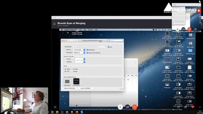This screenshot has height=114, width=203.
Task: Click the volume icon in Mac menu bar
Action: coord(166,30)
